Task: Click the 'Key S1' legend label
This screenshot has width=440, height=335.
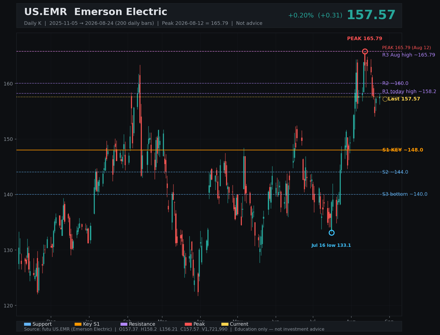Action: 91,324
